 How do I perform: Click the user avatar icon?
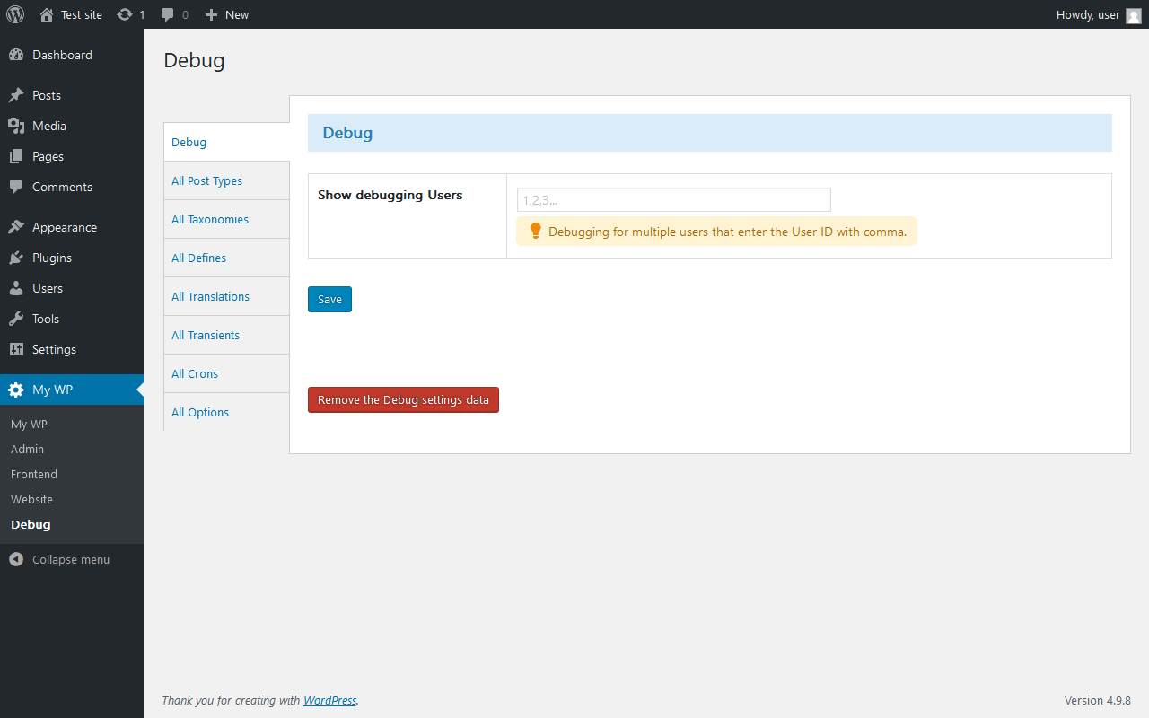[x=1134, y=15]
